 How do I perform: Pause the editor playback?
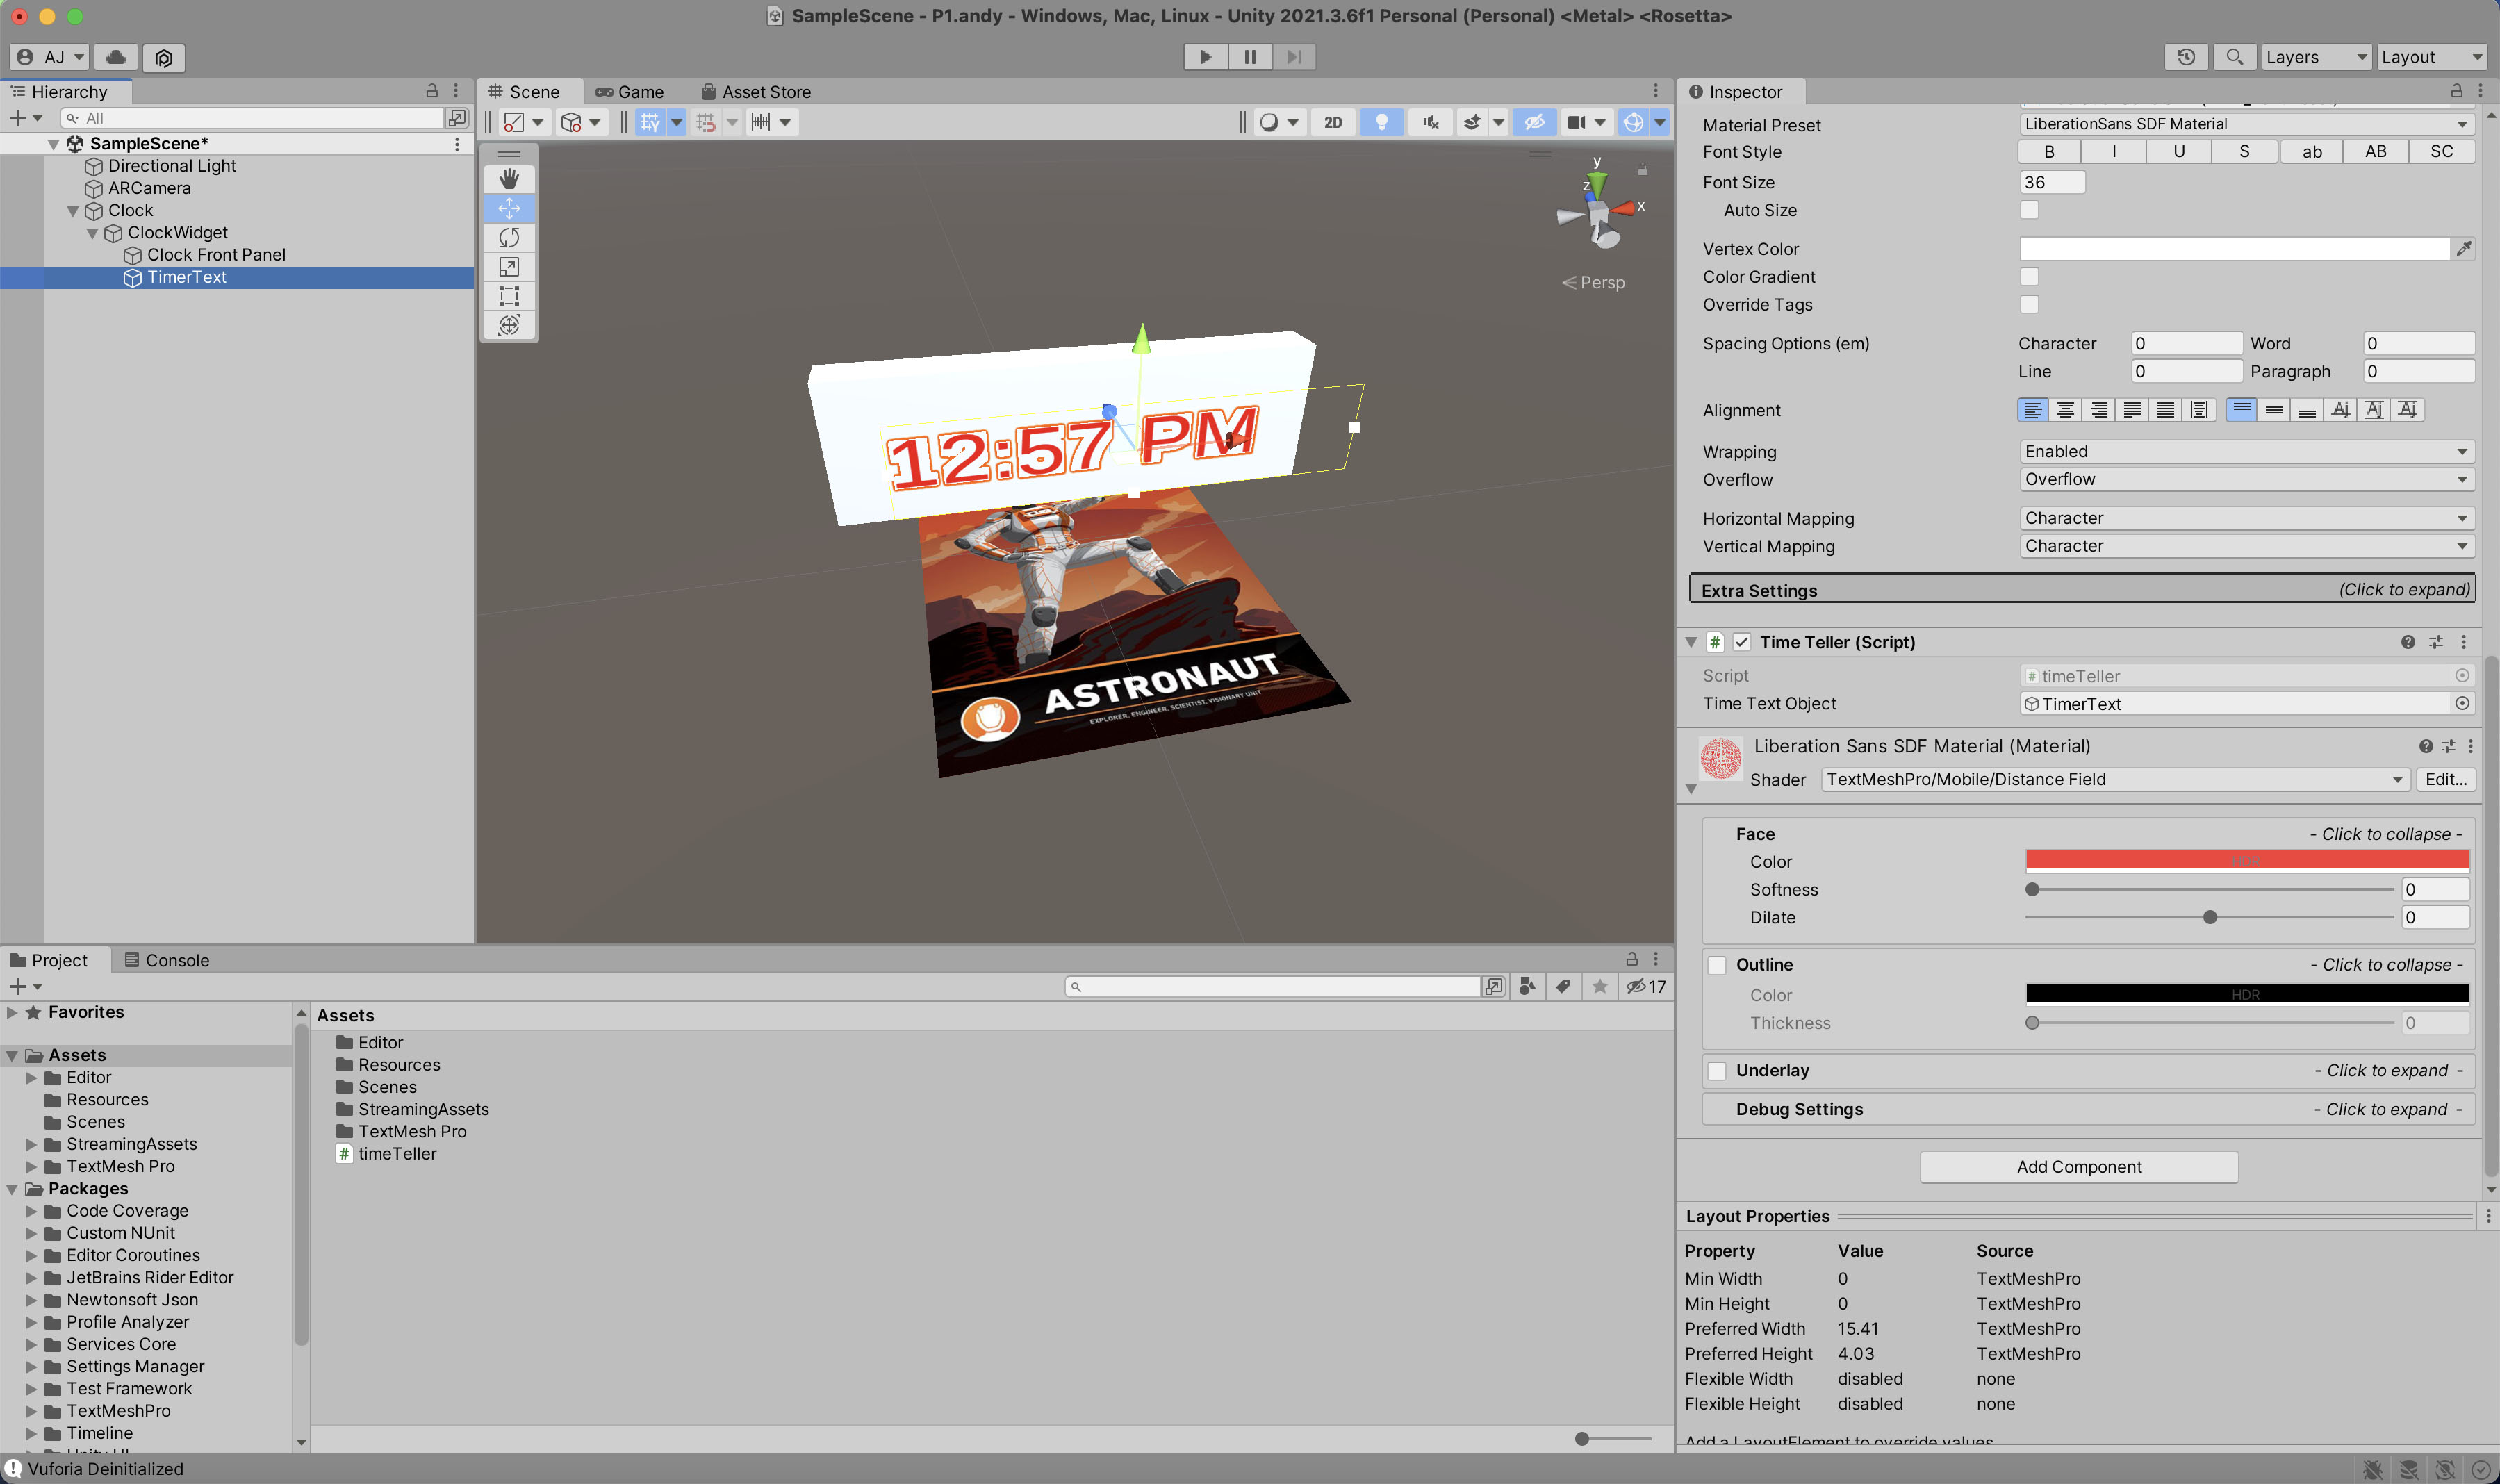(1250, 57)
